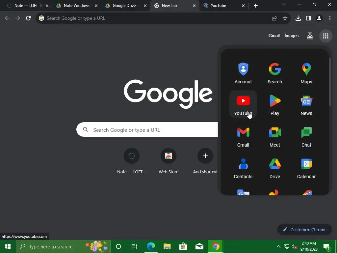Screen dimensions: 337x253
Task: Open the Chrome profile avatar menu
Action: point(319,18)
